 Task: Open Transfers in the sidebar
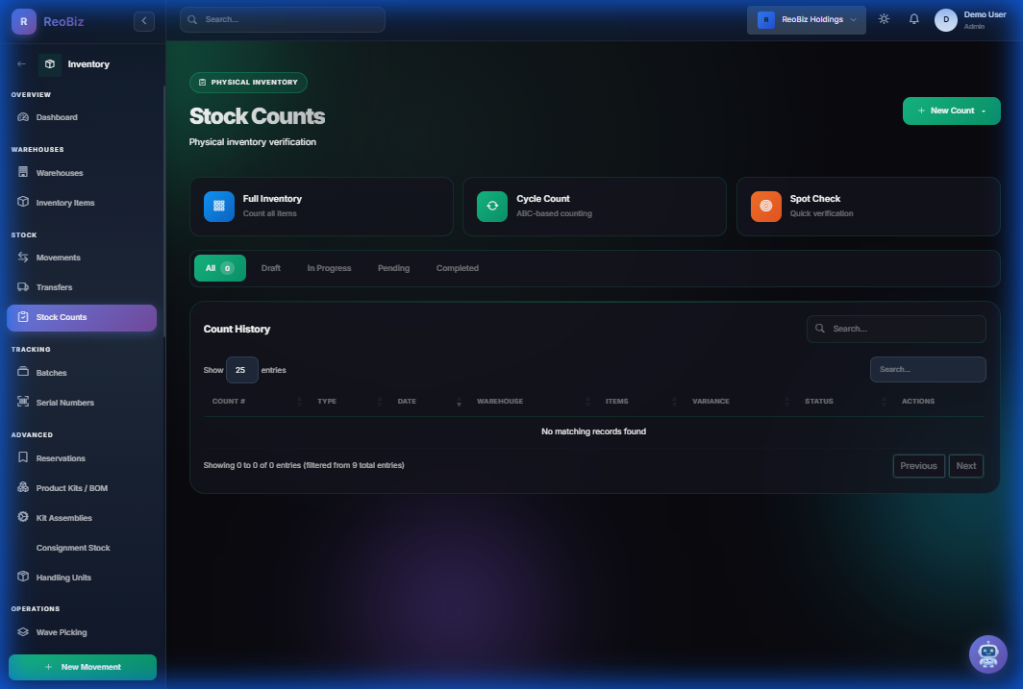pos(54,287)
